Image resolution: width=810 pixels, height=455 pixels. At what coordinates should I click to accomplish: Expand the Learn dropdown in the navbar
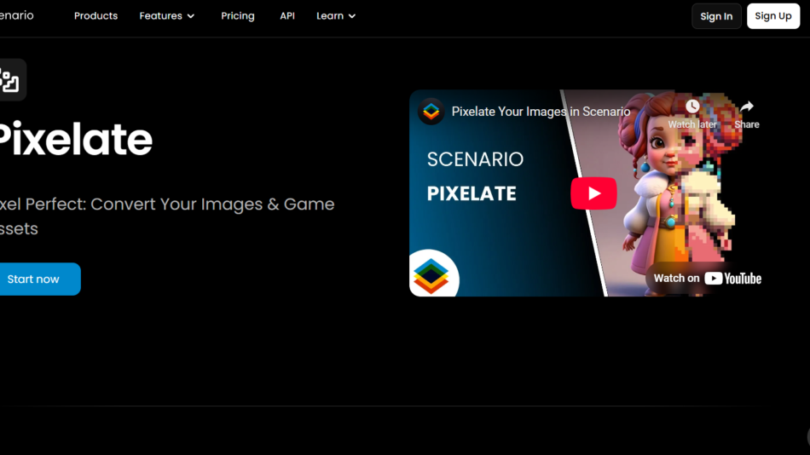click(336, 16)
